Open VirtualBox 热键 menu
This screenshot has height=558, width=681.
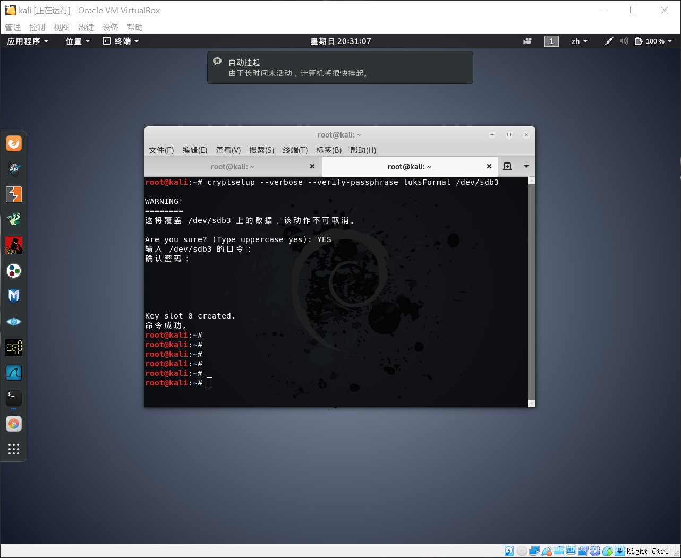[86, 27]
